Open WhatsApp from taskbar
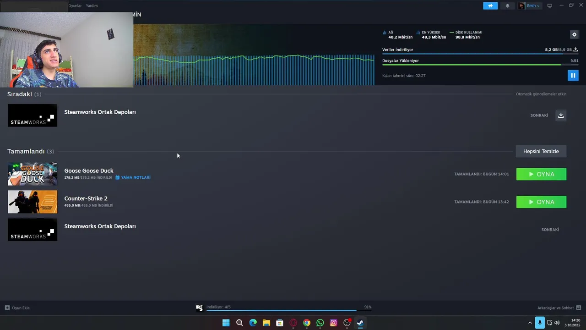The height and width of the screenshot is (330, 586). (x=320, y=323)
